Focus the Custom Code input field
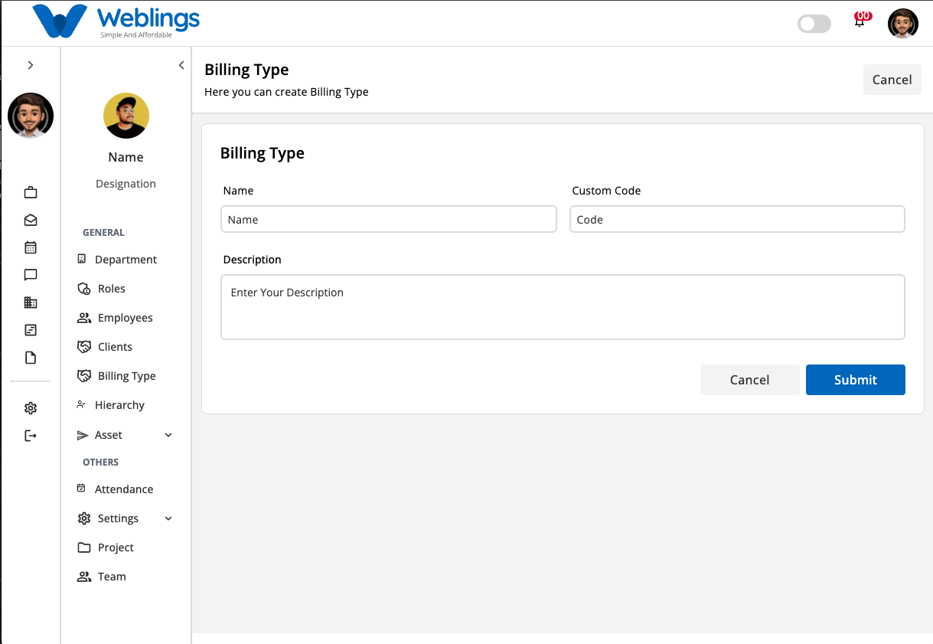This screenshot has height=644, width=933. [x=737, y=219]
